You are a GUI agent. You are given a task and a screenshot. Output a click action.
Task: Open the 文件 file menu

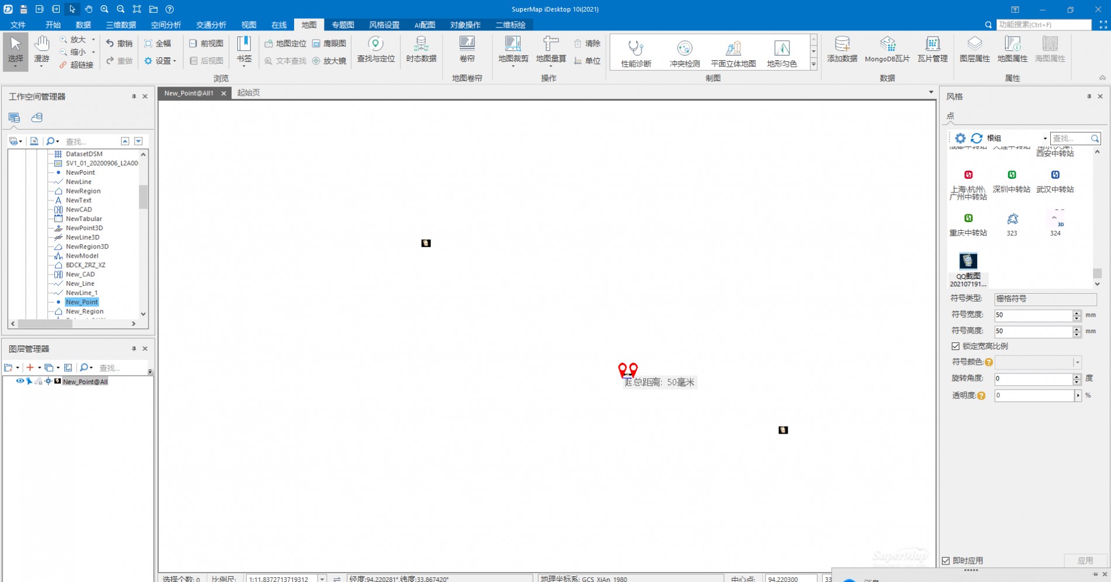point(18,25)
